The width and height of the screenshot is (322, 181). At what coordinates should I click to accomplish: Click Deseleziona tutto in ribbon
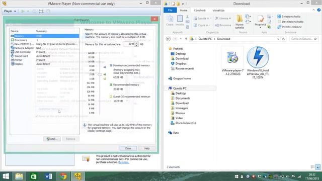290,22
